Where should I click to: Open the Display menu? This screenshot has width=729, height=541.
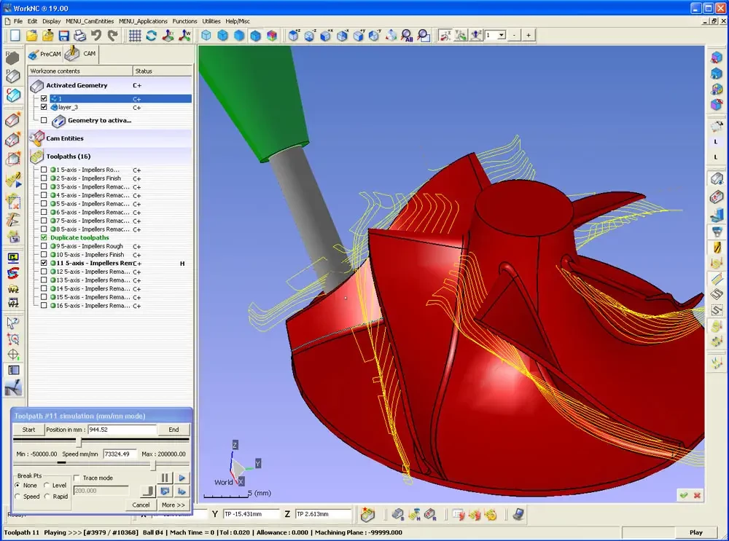coord(51,21)
